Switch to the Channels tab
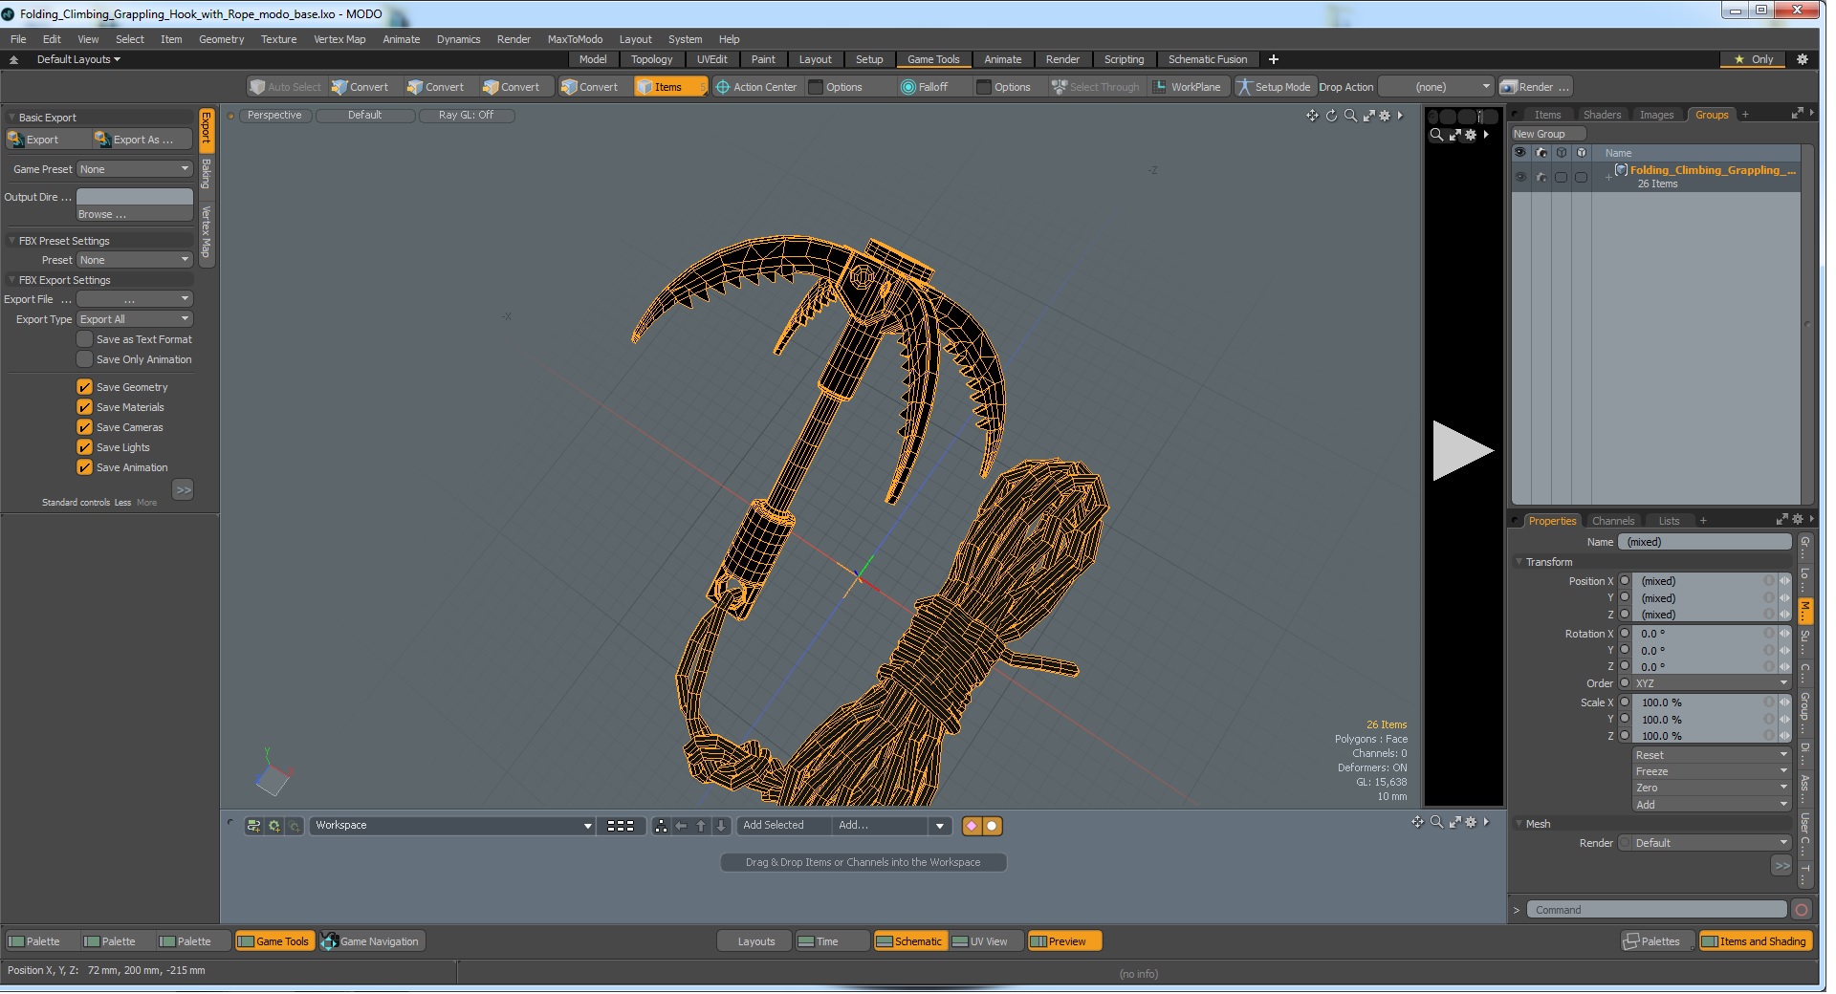Screen dimensions: 1836x994 point(1613,521)
